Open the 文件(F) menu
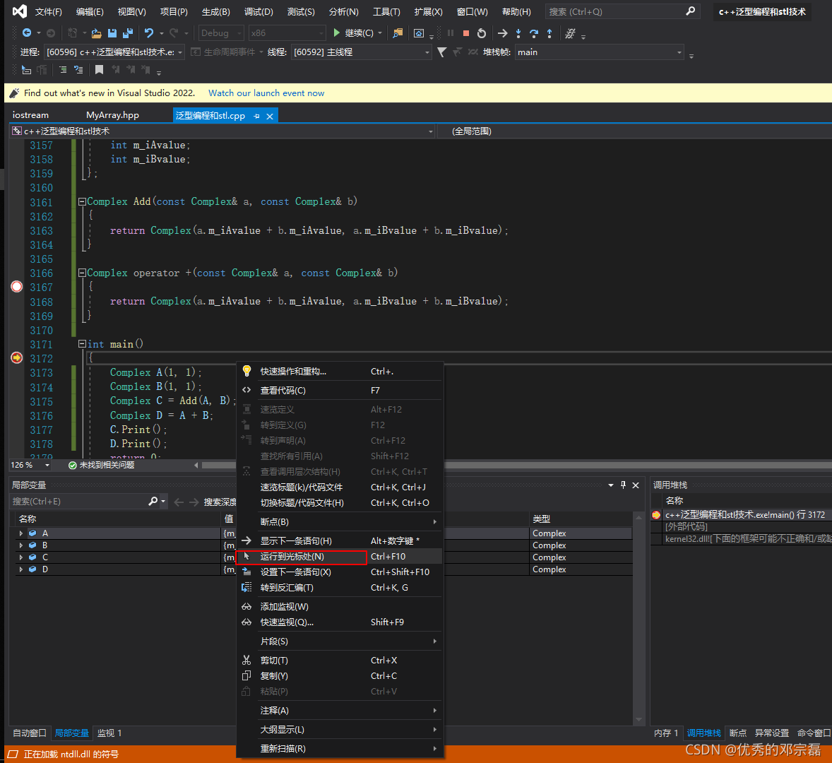 coord(48,12)
